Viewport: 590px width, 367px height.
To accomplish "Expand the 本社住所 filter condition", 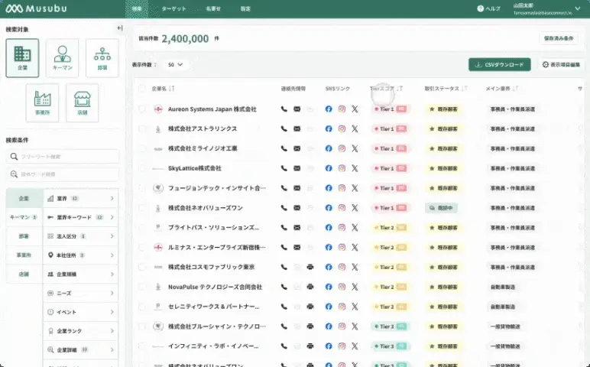I will pyautogui.click(x=80, y=255).
